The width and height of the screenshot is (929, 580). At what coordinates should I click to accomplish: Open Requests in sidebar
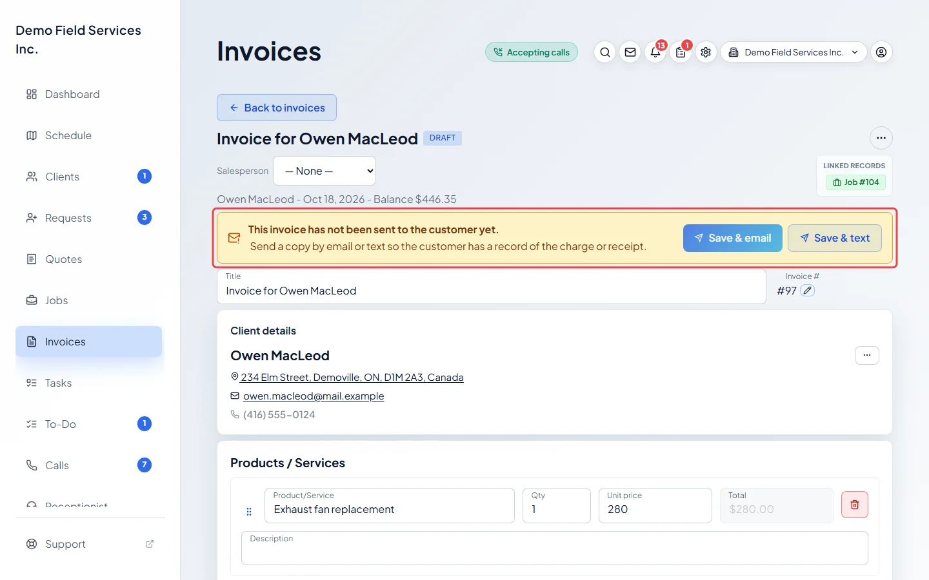point(88,218)
